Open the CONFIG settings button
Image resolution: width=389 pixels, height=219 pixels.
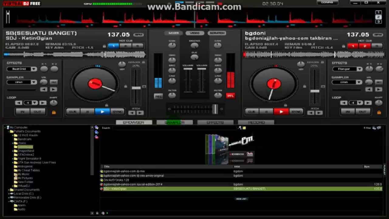327,2
